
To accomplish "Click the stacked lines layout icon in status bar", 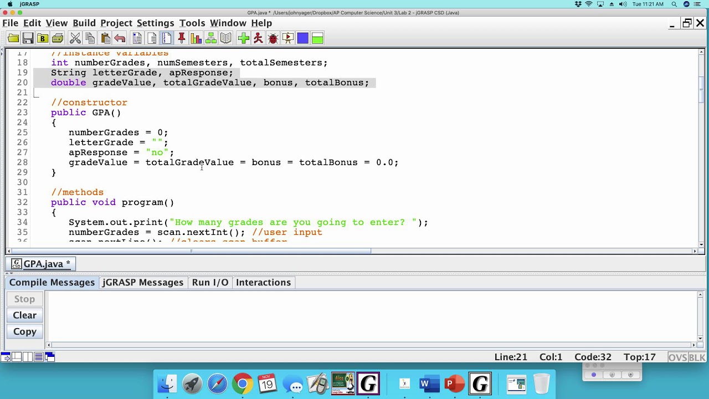I will click(x=39, y=357).
